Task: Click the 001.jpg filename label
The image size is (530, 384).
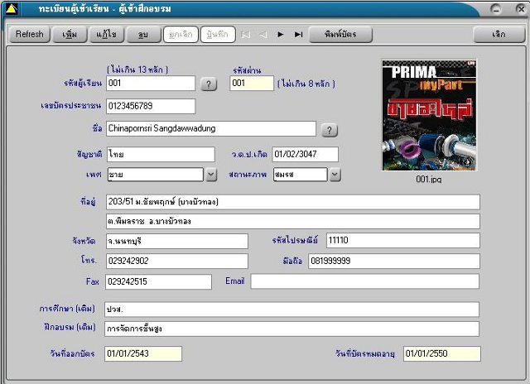Action: (429, 180)
